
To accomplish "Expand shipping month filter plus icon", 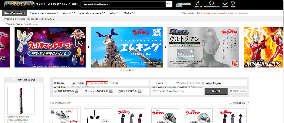I will click(140, 91).
